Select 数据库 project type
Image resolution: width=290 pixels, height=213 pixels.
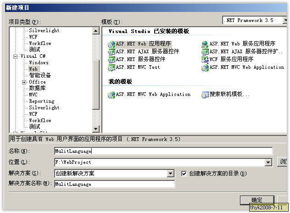click(x=37, y=88)
